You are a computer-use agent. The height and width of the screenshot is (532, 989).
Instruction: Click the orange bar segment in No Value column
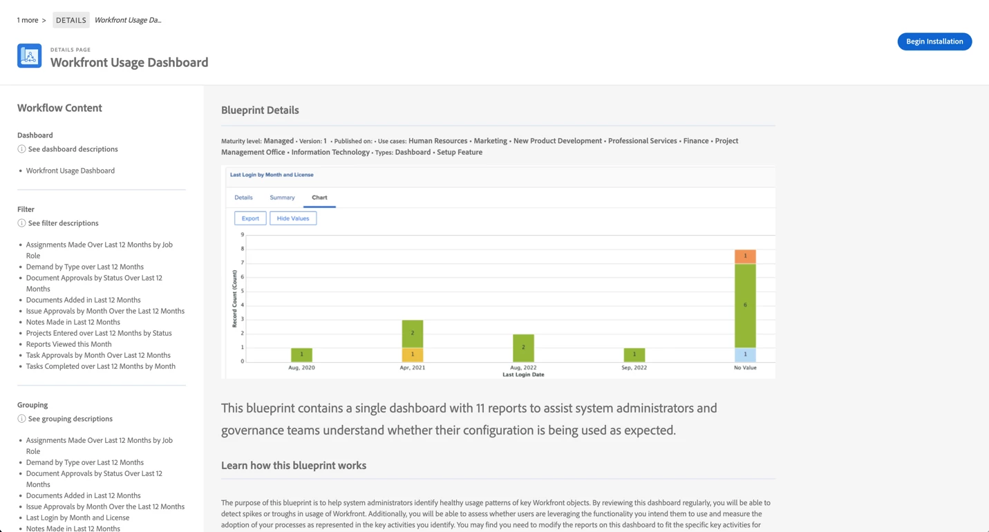coord(745,256)
